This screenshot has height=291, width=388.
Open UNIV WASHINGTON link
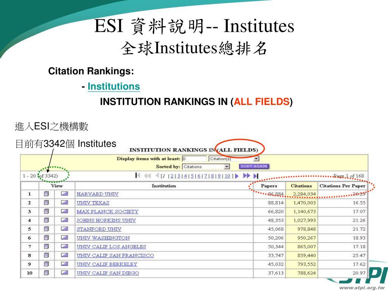coord(103,238)
